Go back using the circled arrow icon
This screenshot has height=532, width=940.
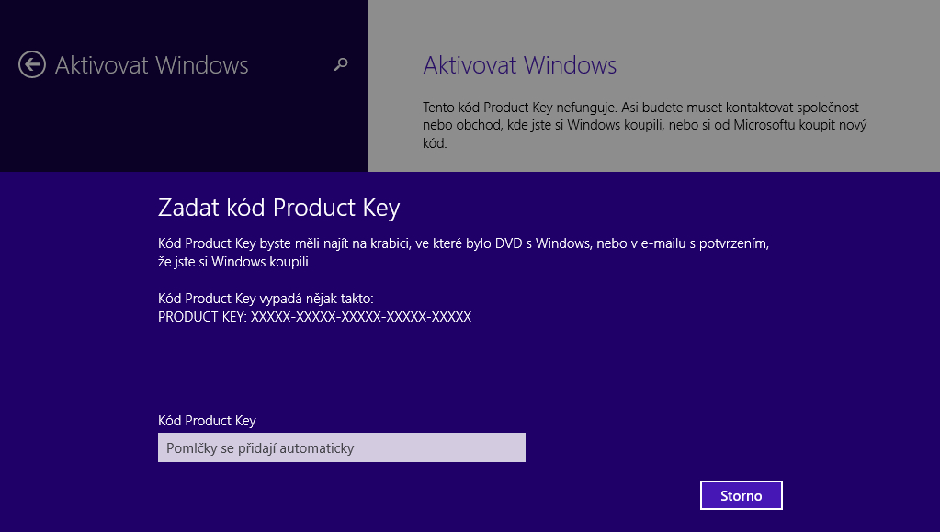pos(32,64)
